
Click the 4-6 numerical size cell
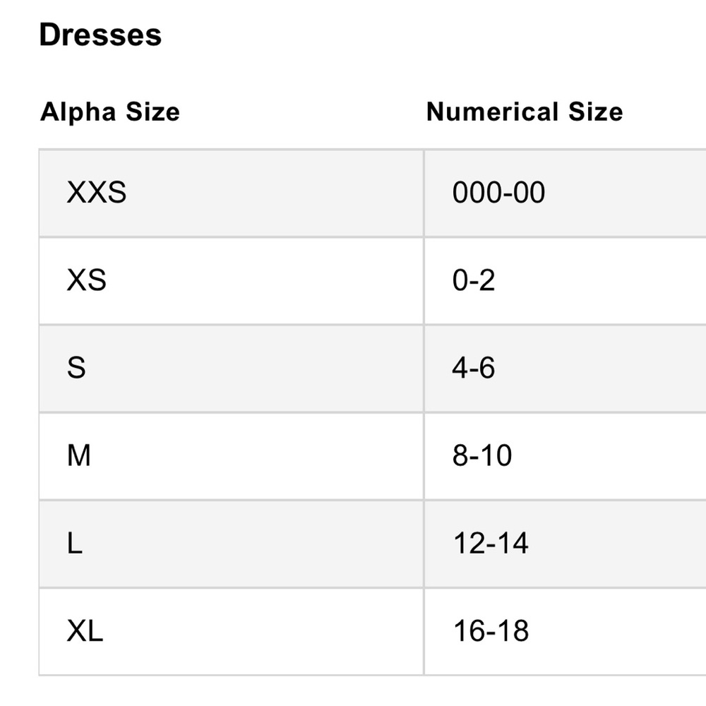[566, 368]
